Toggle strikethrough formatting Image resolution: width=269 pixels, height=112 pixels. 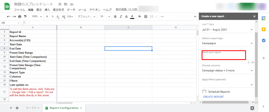(126, 17)
